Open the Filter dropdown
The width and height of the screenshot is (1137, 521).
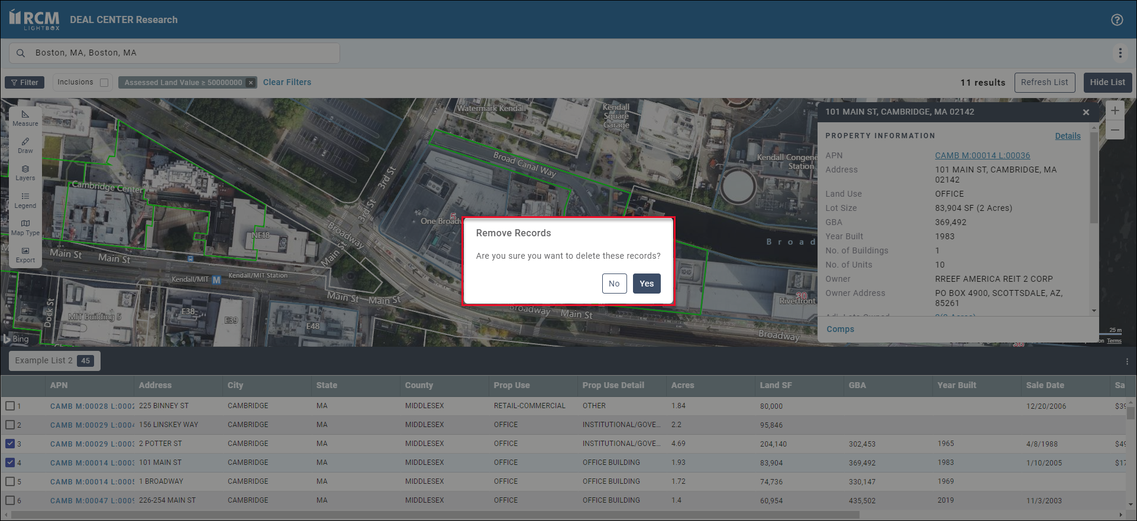tap(24, 83)
